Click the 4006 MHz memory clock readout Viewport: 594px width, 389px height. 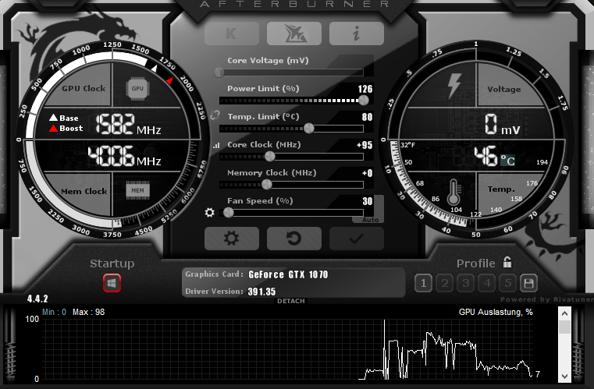pos(124,156)
